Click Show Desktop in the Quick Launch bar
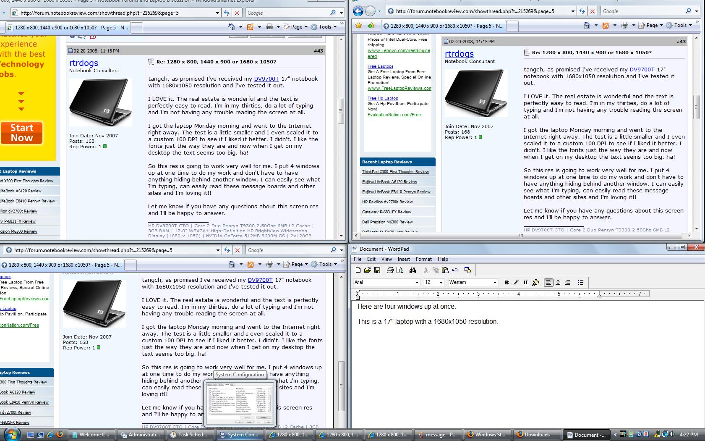705x441 pixels. click(31, 435)
